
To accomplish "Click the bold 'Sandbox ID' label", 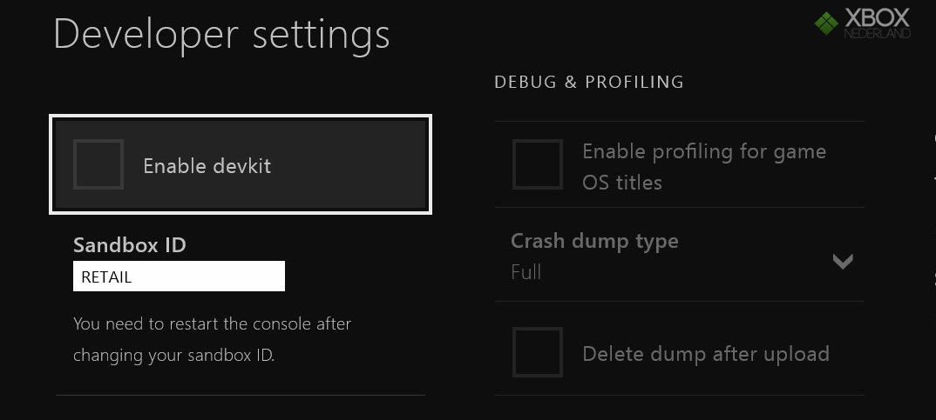I will click(x=130, y=245).
